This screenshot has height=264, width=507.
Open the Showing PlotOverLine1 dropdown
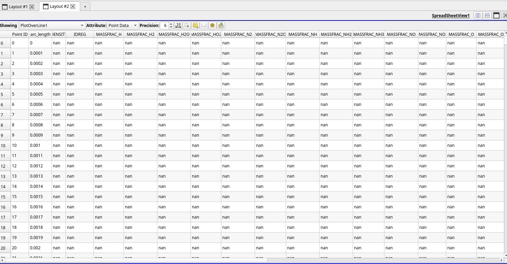pos(52,25)
